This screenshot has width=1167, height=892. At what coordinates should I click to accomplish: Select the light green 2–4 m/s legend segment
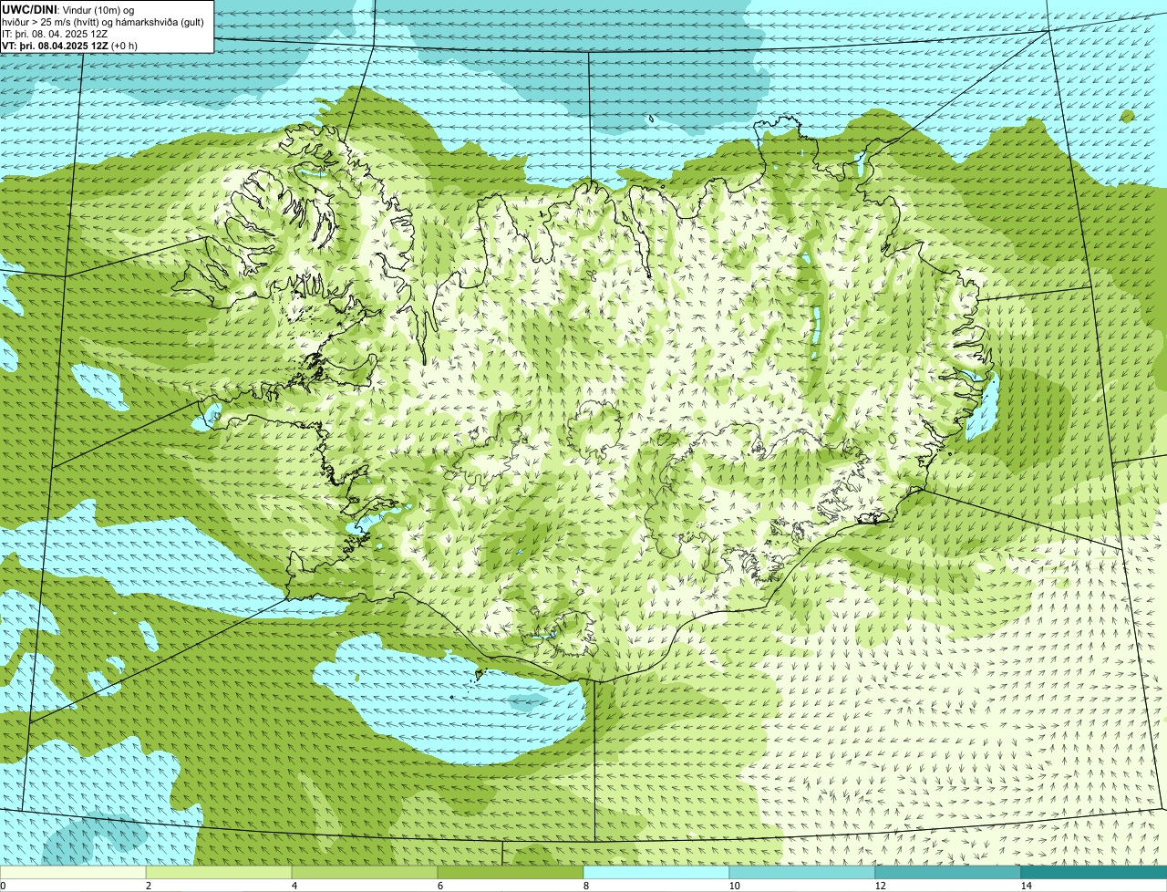219,872
